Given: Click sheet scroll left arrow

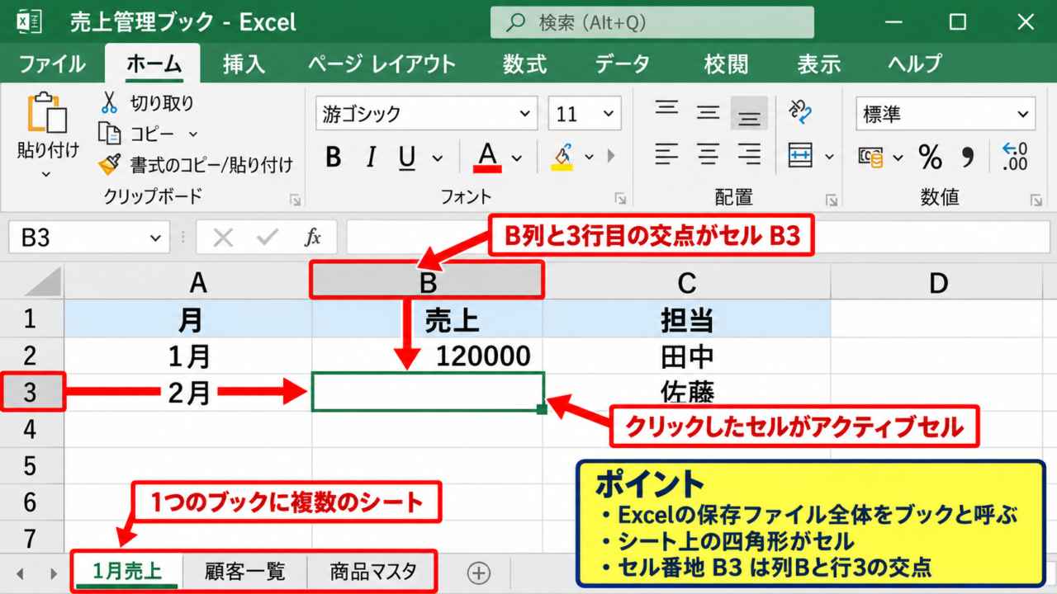Looking at the screenshot, I should [x=20, y=573].
